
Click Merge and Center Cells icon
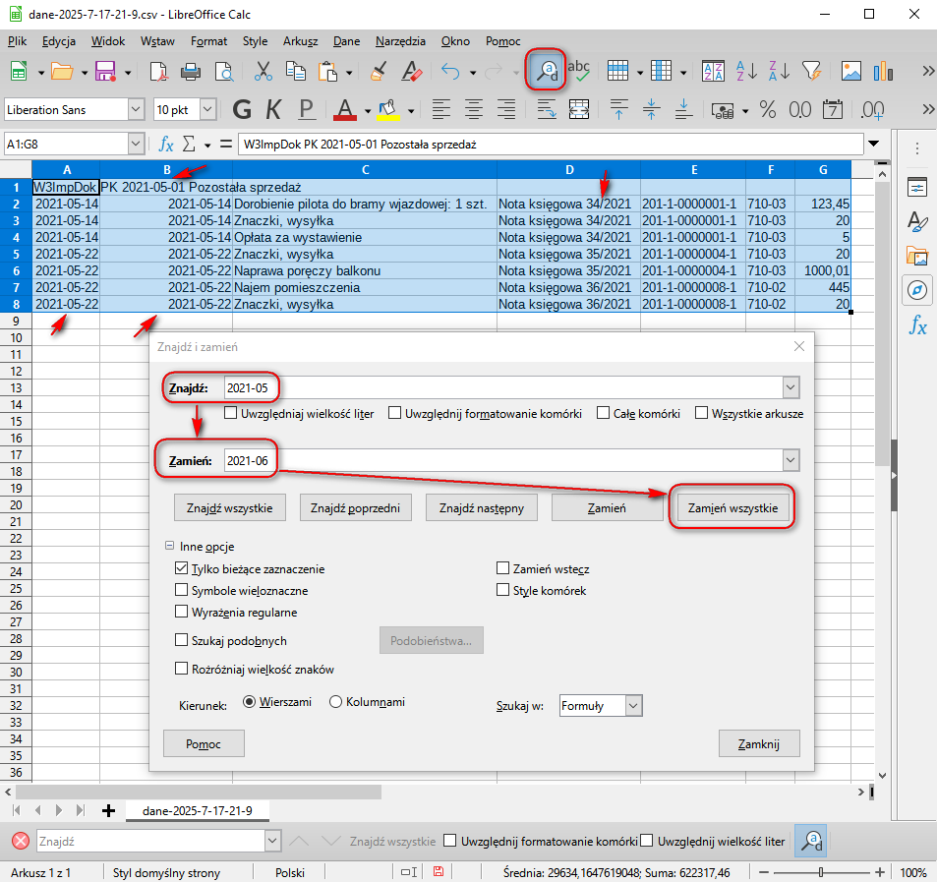[578, 110]
